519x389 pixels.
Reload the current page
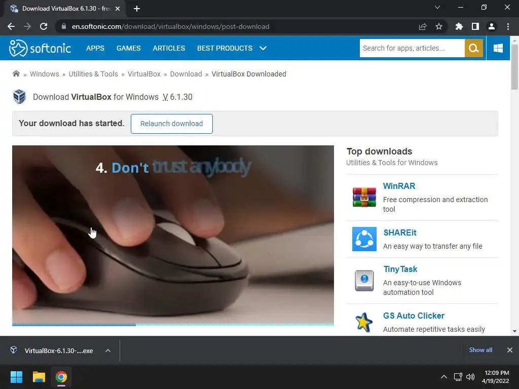[x=44, y=26]
